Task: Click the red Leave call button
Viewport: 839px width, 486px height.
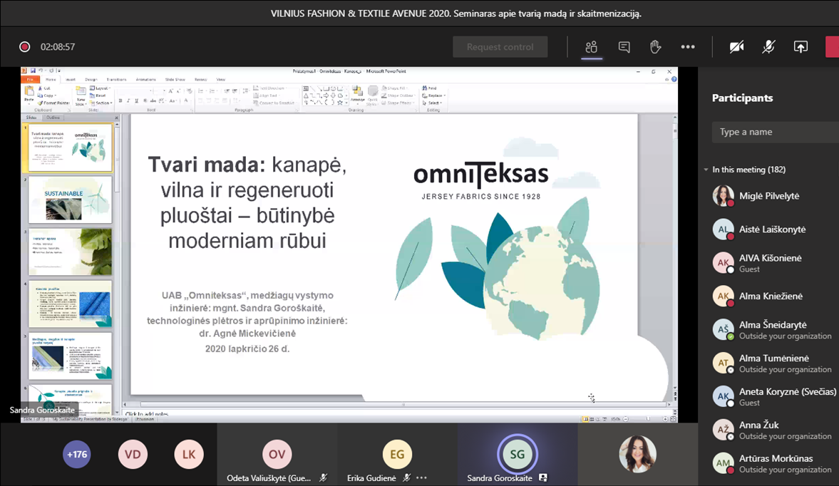Action: click(x=832, y=47)
